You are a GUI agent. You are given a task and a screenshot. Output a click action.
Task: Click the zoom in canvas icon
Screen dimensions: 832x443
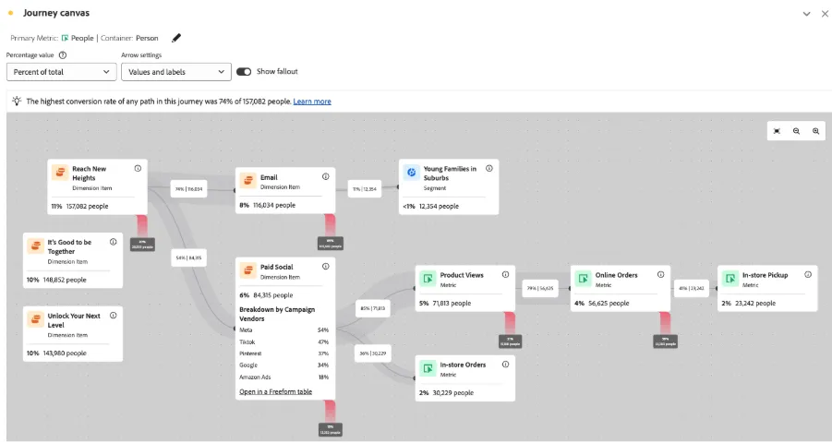(816, 131)
